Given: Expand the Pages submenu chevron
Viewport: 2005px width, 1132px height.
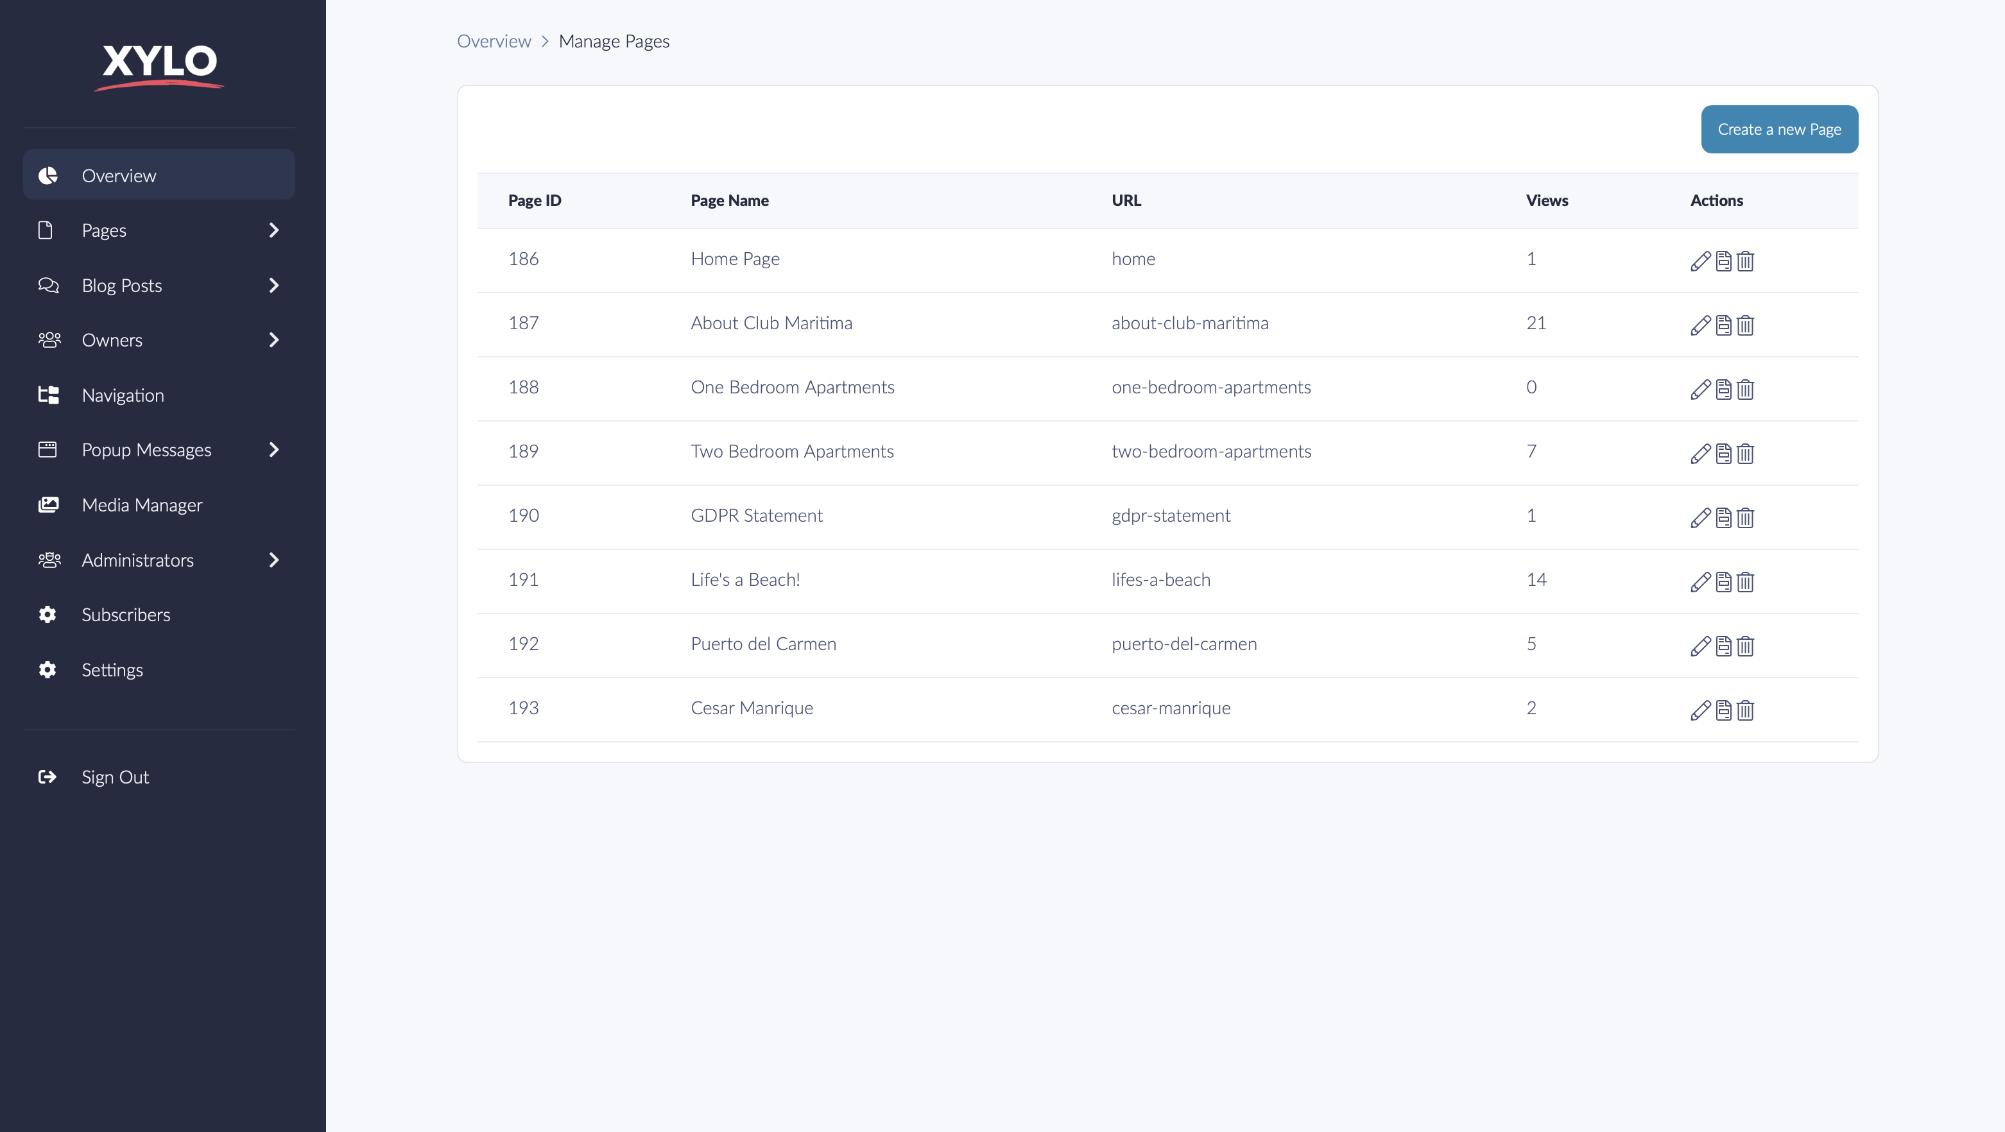Looking at the screenshot, I should point(273,230).
